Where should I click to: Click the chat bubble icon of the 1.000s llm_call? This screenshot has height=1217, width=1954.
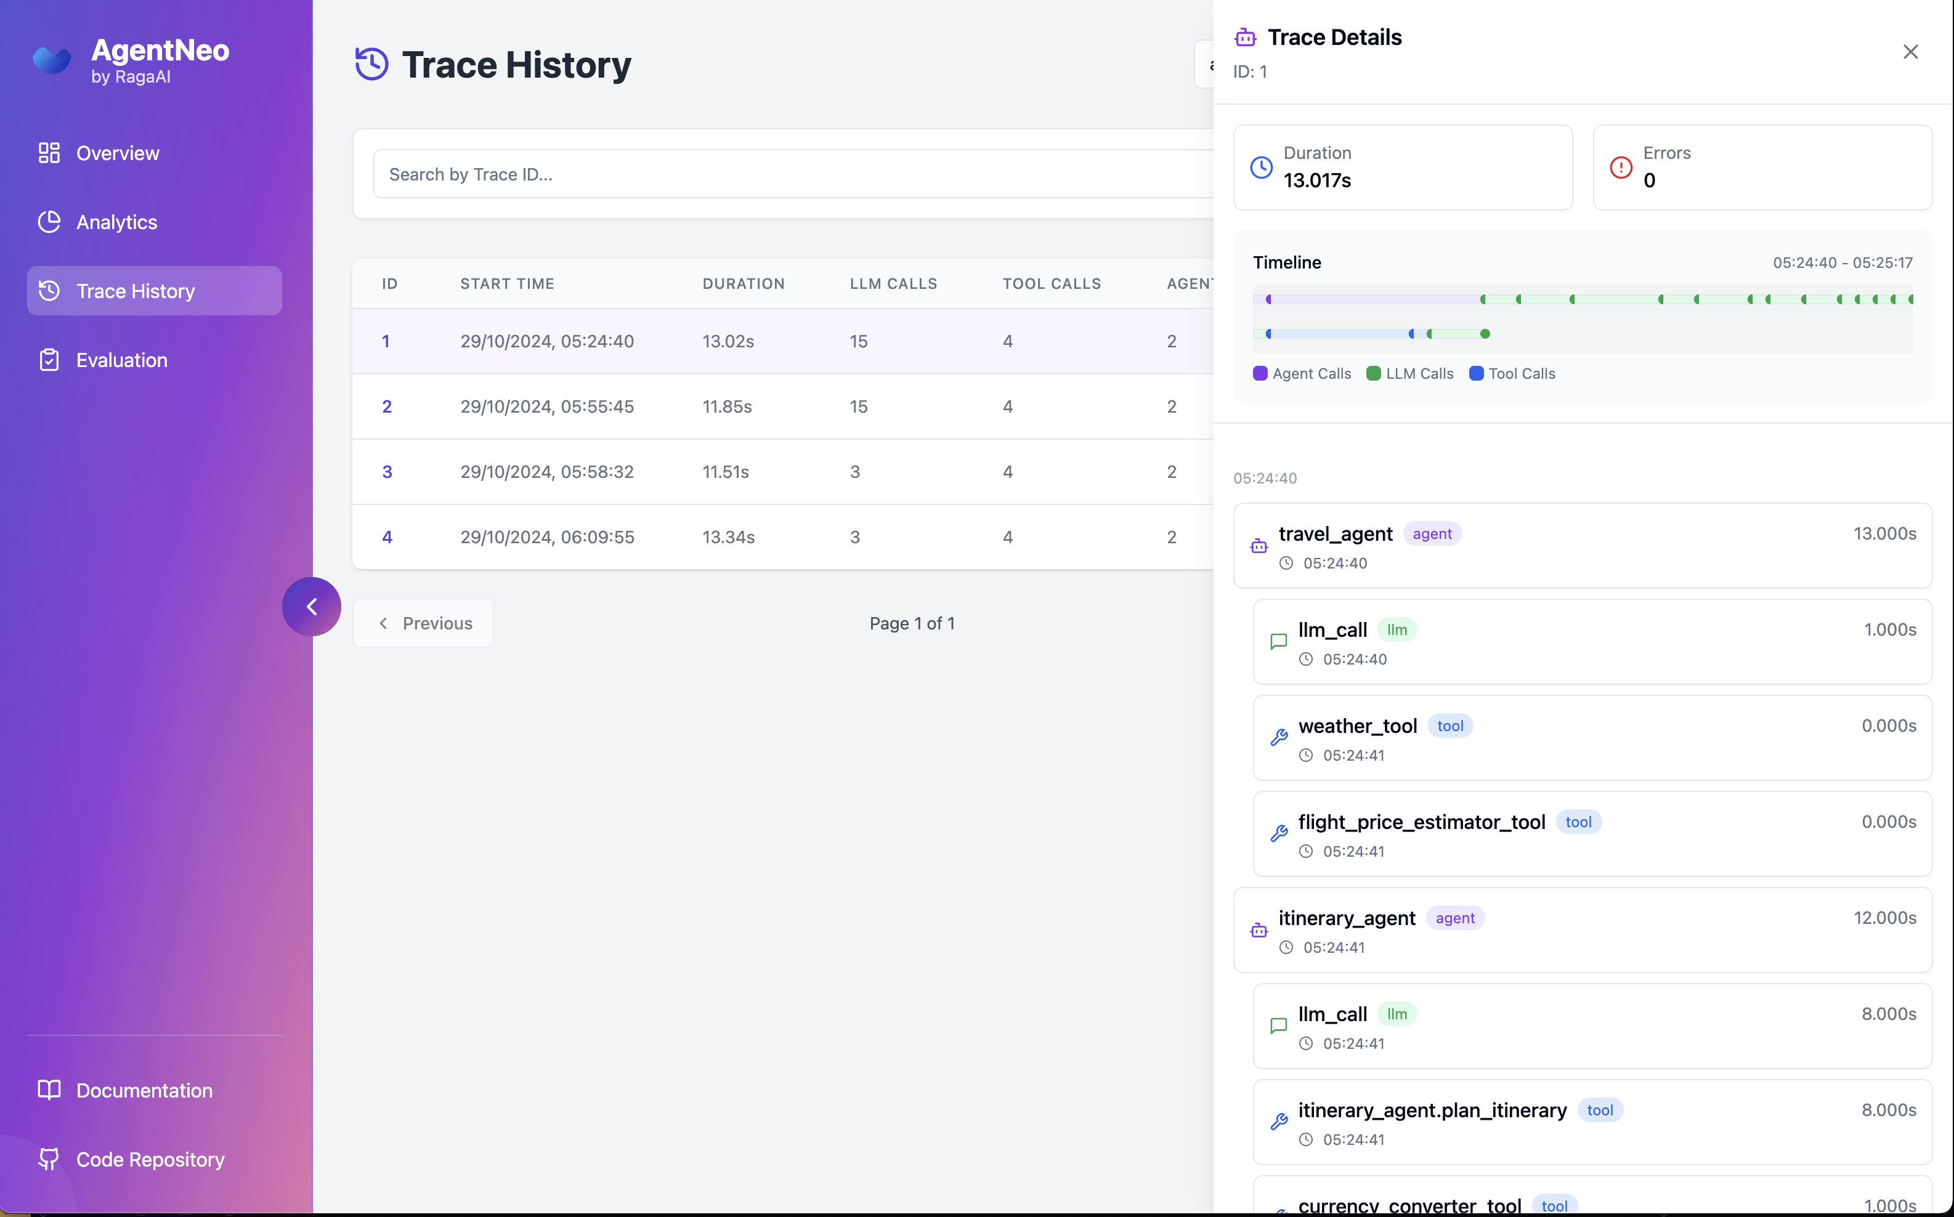coord(1278,642)
